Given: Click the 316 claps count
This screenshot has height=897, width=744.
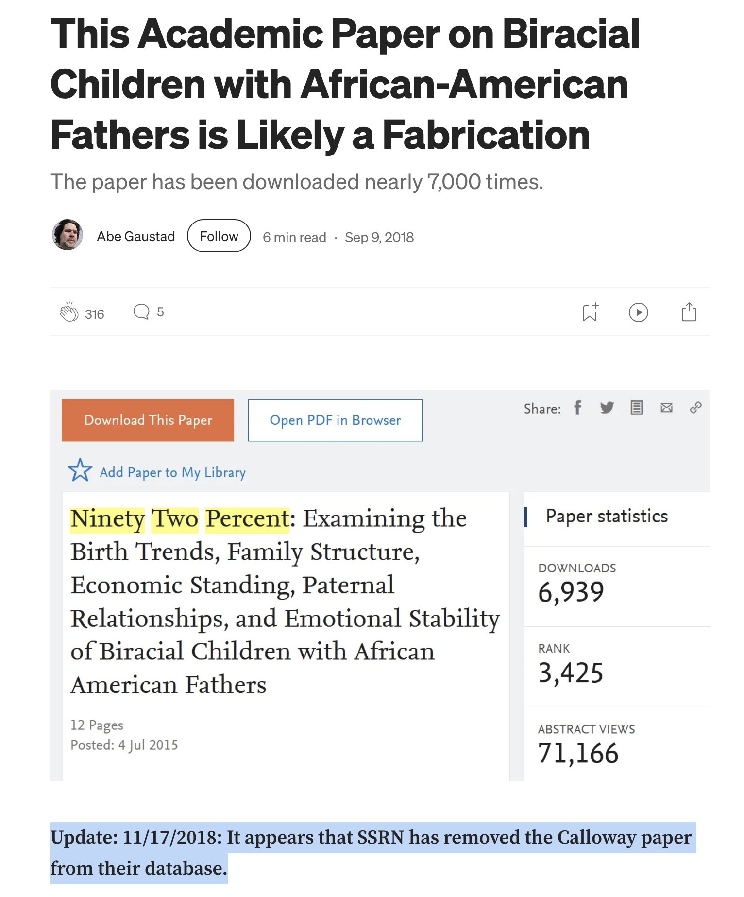Looking at the screenshot, I should pos(94,314).
